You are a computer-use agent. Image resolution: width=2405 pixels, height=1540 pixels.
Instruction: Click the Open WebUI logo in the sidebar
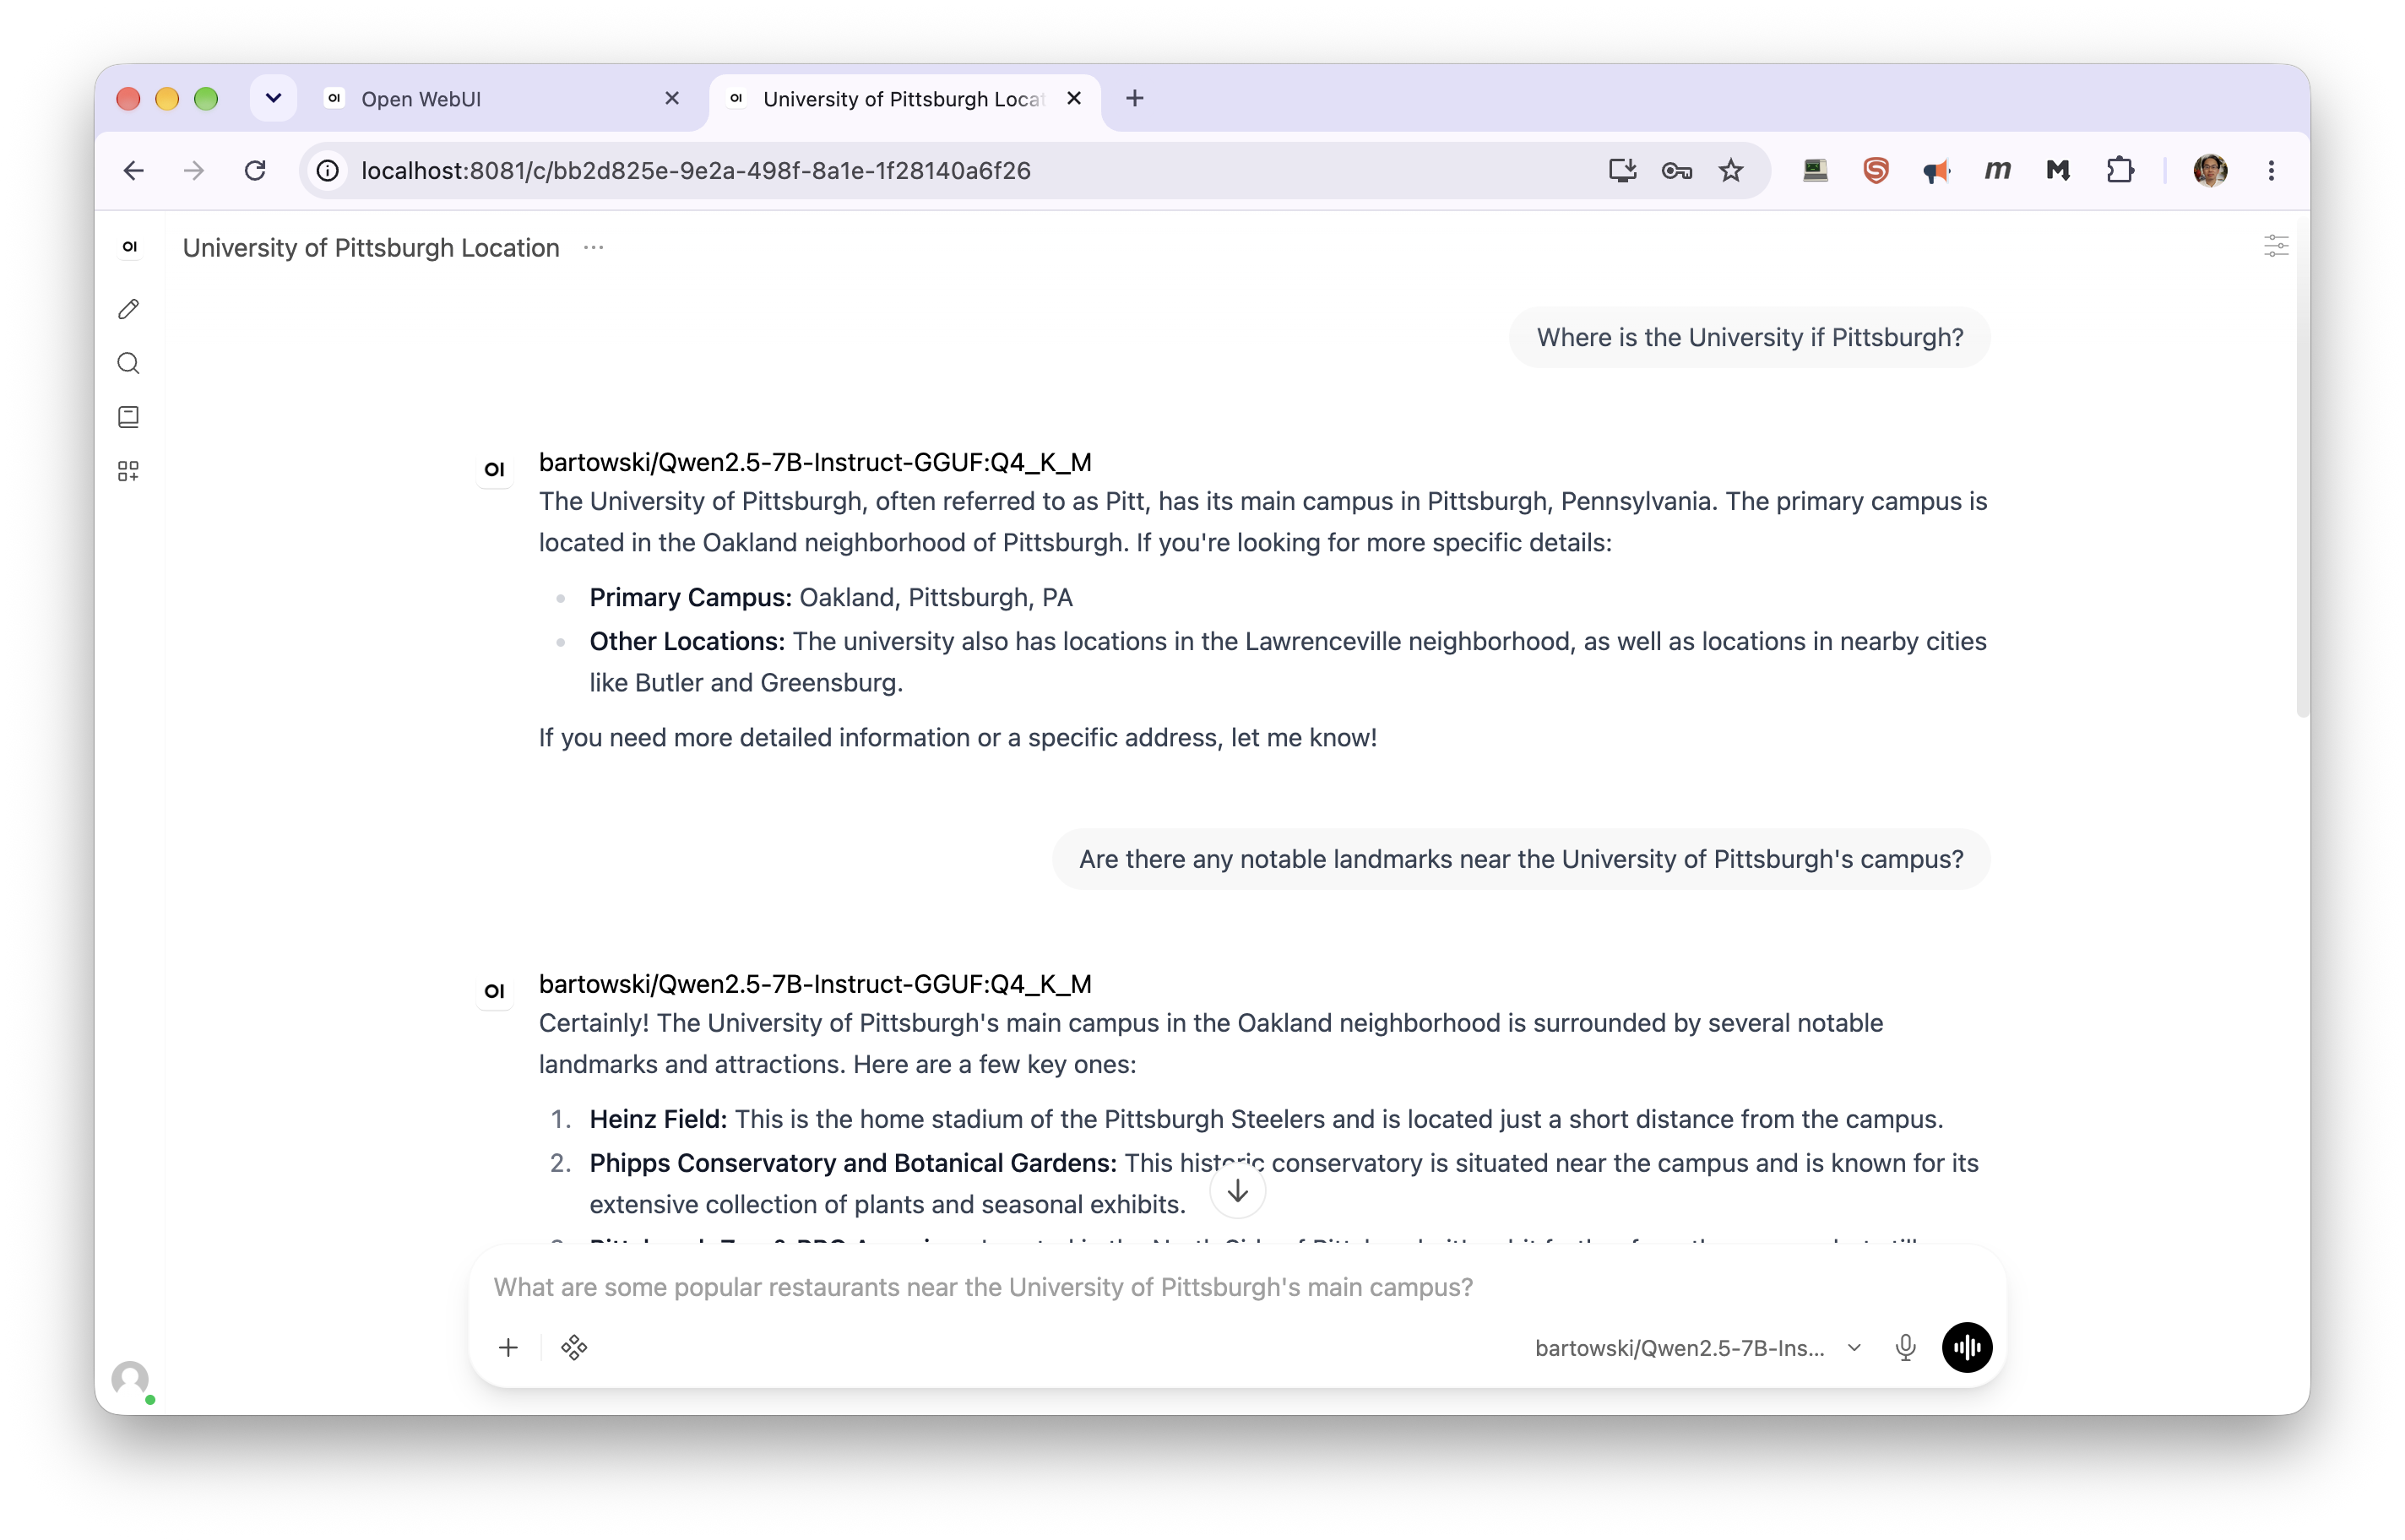point(129,247)
